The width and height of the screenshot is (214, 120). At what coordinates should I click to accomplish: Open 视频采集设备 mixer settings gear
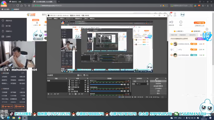[x=128, y=91]
